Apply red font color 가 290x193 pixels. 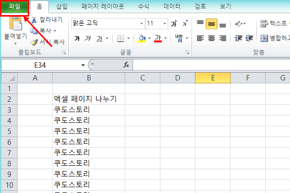pos(158,39)
